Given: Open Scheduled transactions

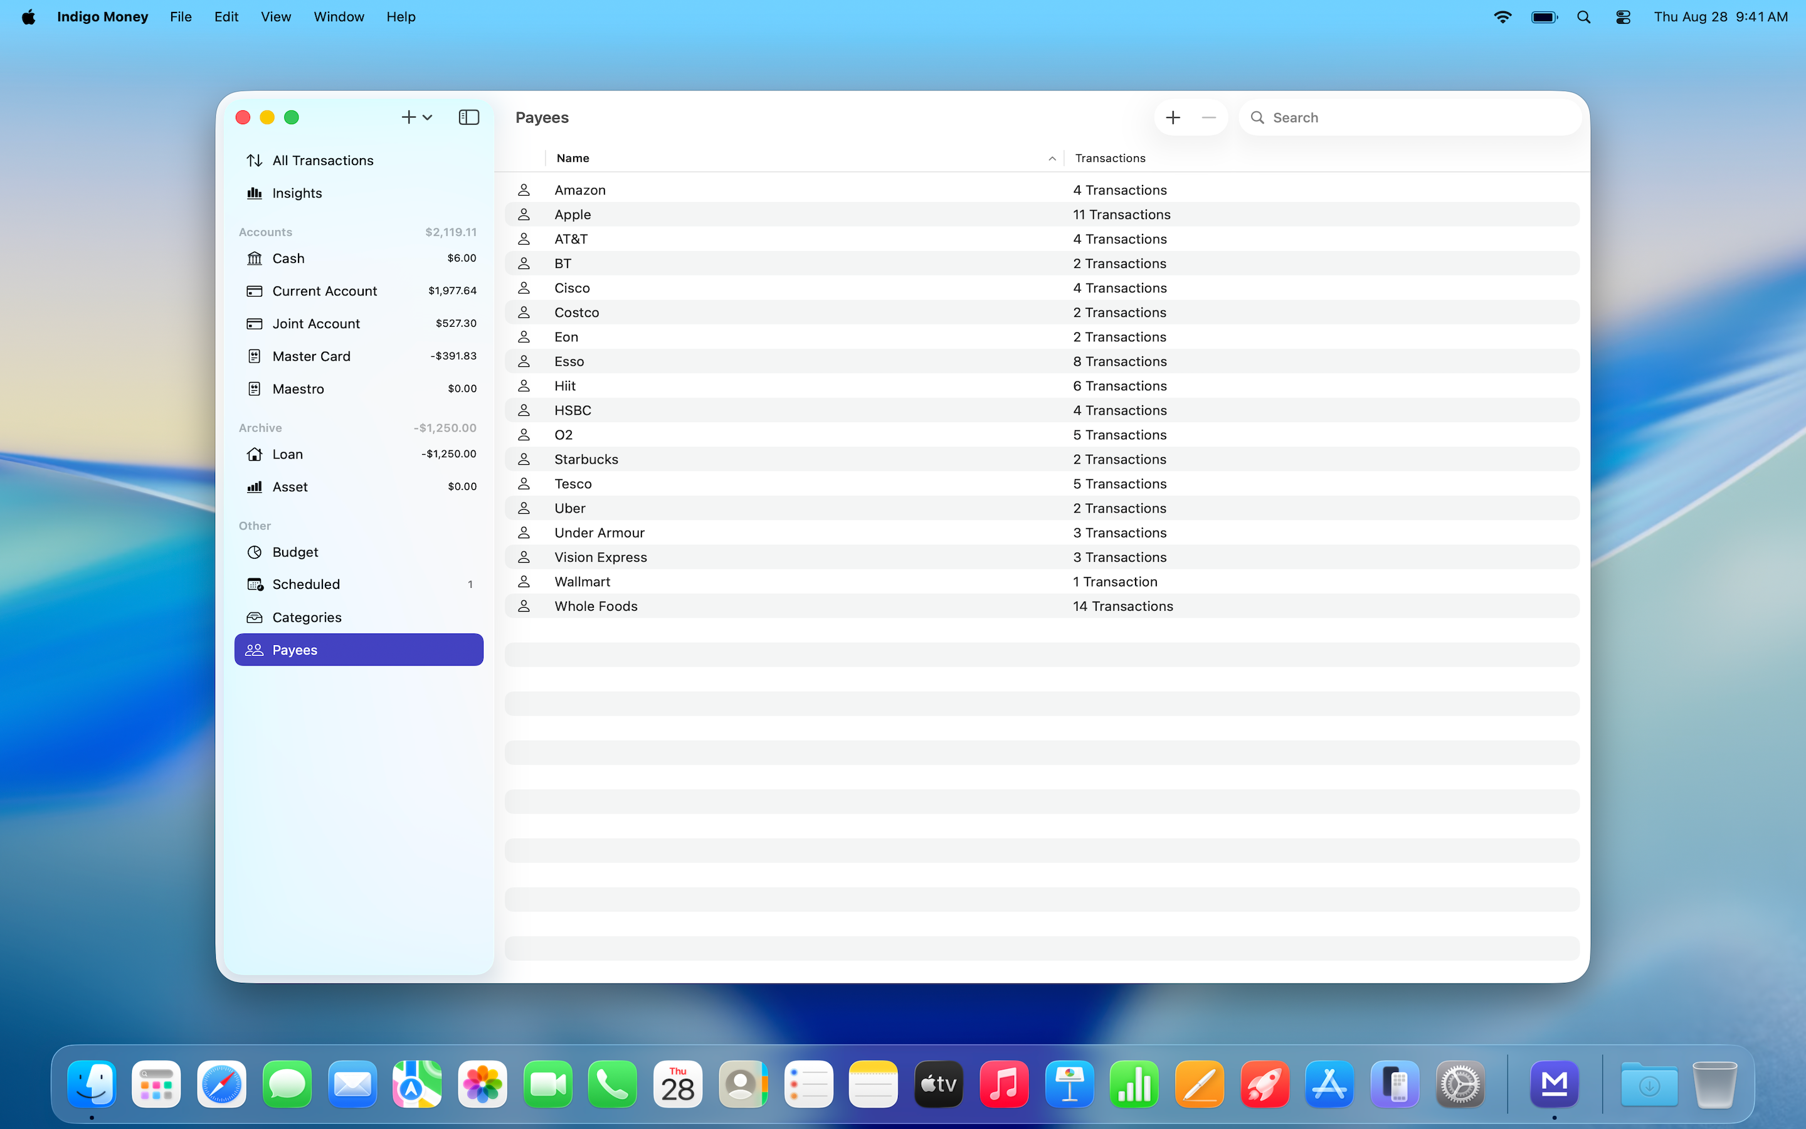Looking at the screenshot, I should [359, 585].
